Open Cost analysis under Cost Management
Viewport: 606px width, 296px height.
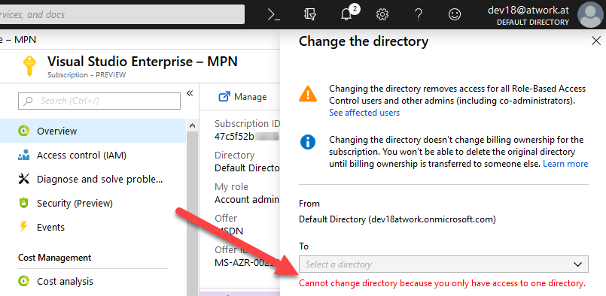(93, 281)
